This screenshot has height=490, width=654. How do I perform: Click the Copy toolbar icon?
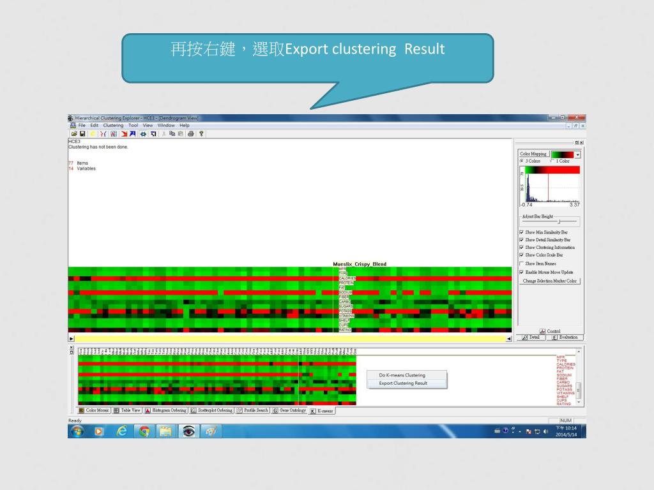[x=172, y=134]
